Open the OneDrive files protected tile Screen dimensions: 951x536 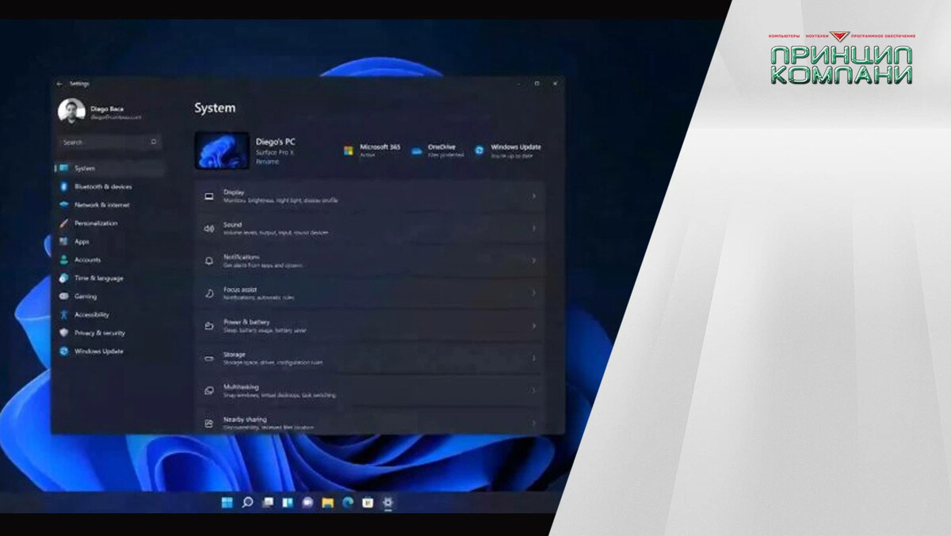click(x=437, y=150)
